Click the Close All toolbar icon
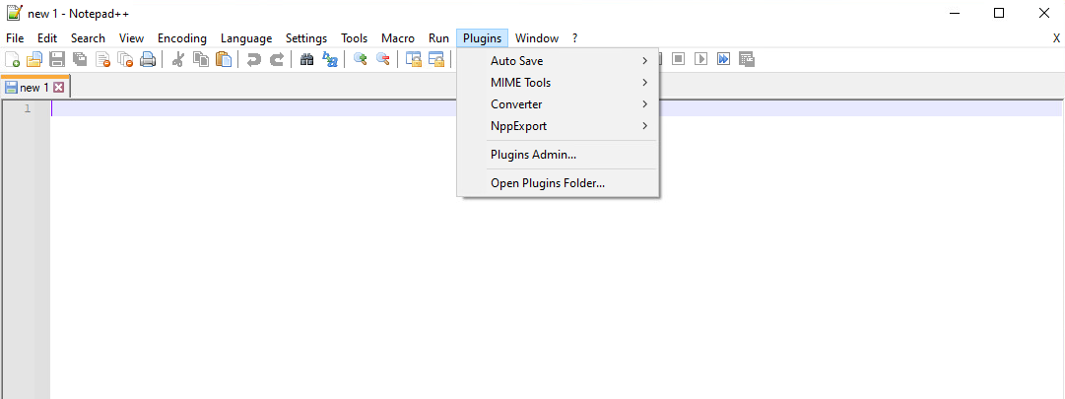This screenshot has height=399, width=1065. pos(125,59)
